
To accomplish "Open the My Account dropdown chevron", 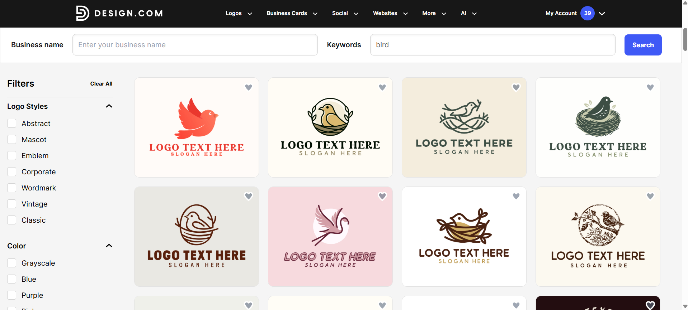I will click(x=602, y=14).
